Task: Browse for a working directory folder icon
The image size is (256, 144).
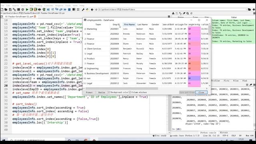Action: coord(250,10)
